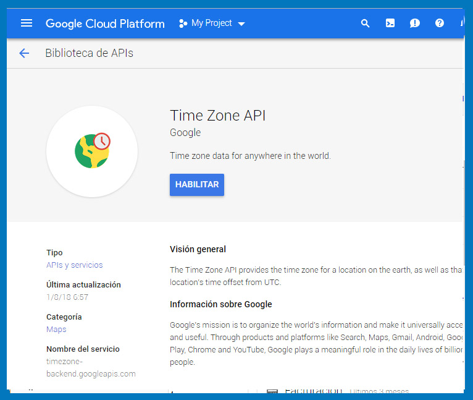The height and width of the screenshot is (400, 473).
Task: Open the My Project selector dropdown
Action: click(x=212, y=23)
